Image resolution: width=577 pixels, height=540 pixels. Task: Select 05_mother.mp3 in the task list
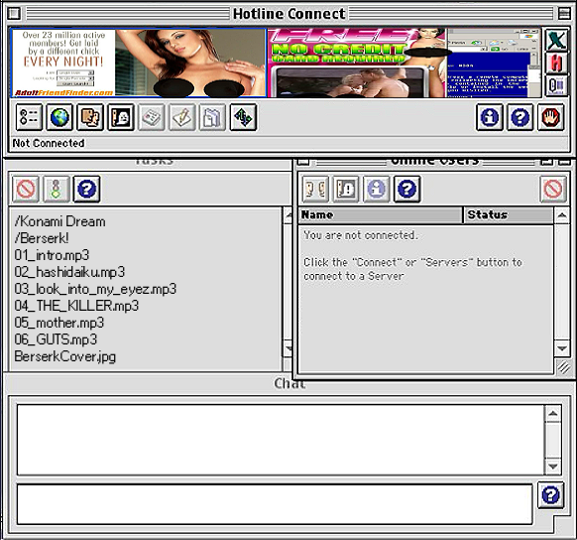tap(59, 323)
